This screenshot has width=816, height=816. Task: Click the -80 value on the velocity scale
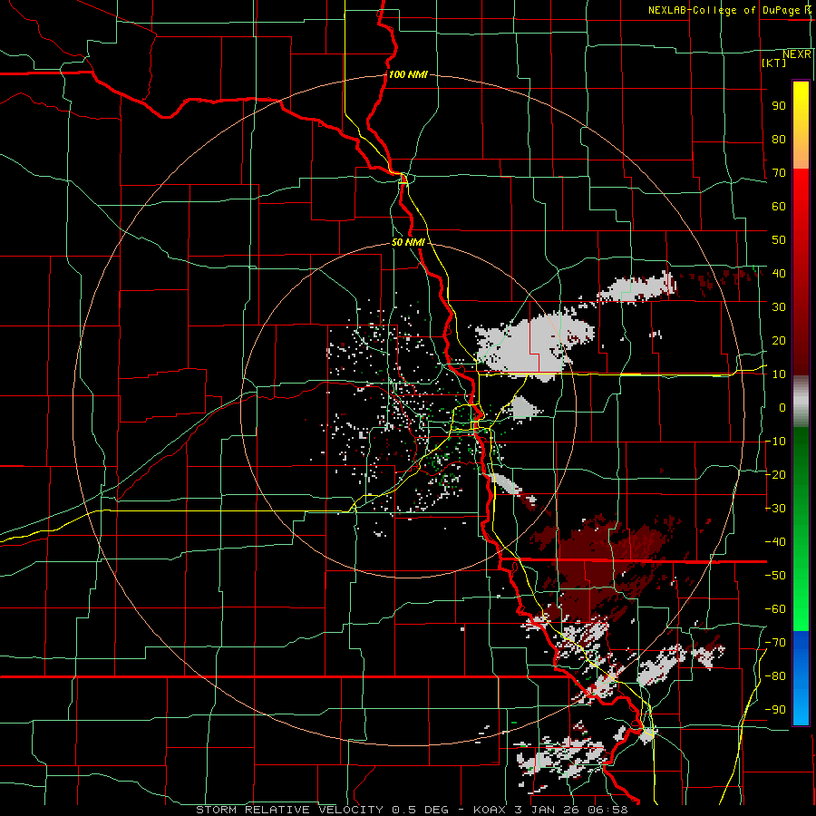[775, 676]
